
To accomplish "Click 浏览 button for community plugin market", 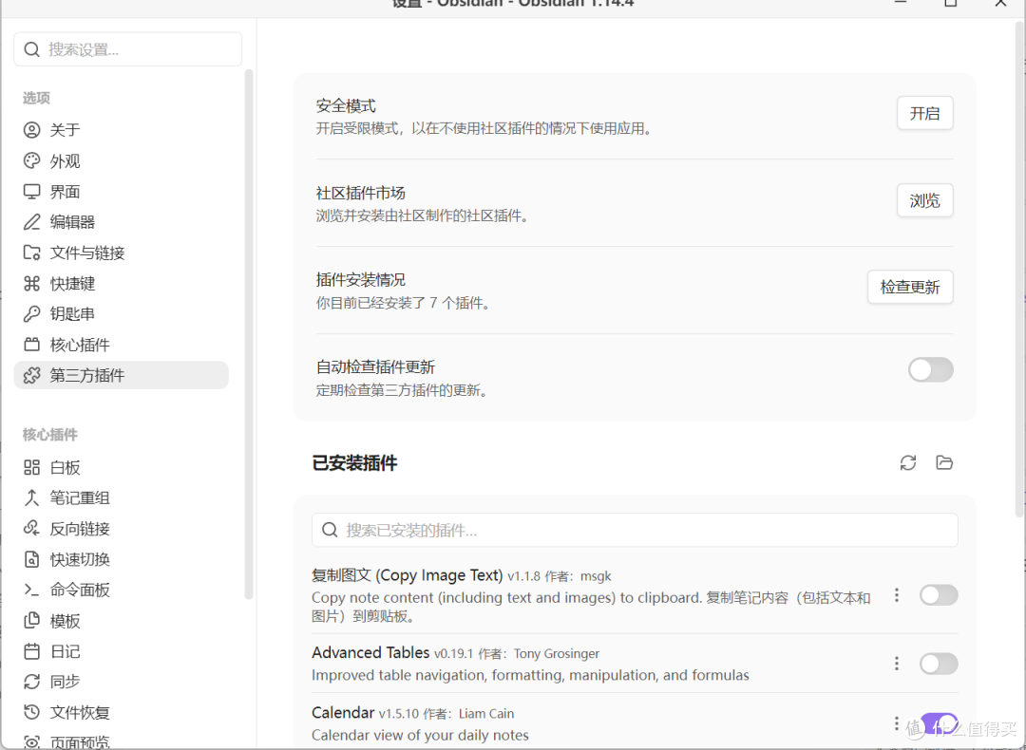I will coord(924,200).
